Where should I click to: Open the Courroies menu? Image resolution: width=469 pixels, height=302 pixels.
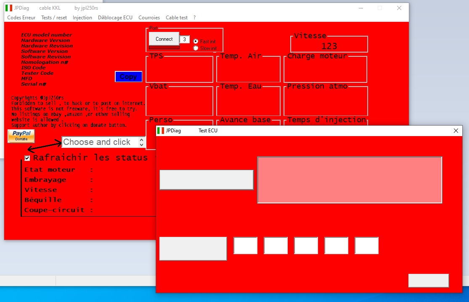(x=149, y=18)
